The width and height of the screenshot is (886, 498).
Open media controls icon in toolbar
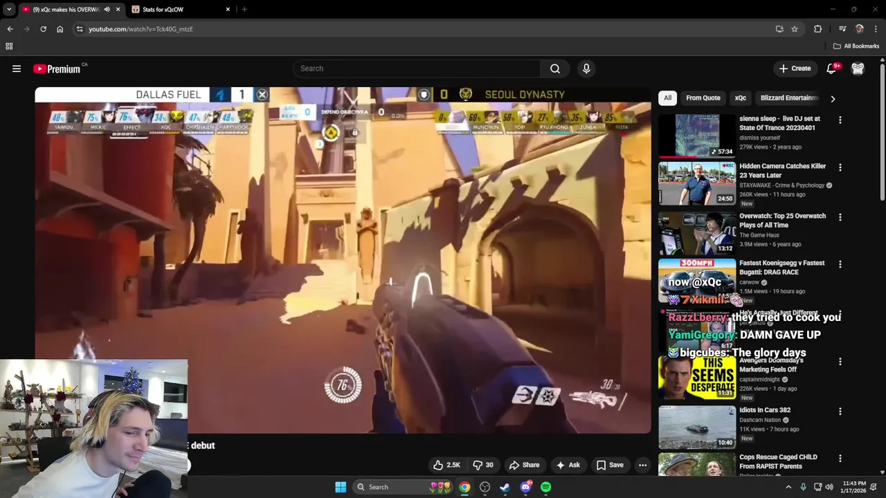(x=842, y=29)
